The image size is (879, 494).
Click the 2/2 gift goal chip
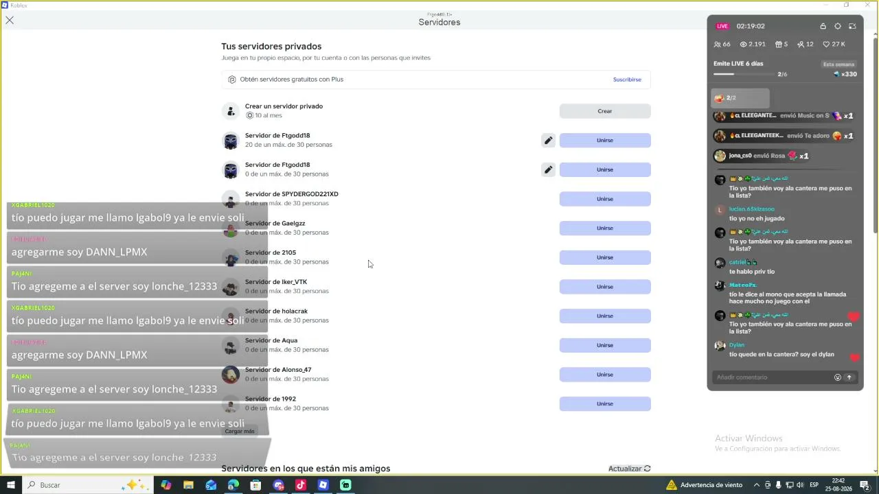pyautogui.click(x=740, y=98)
